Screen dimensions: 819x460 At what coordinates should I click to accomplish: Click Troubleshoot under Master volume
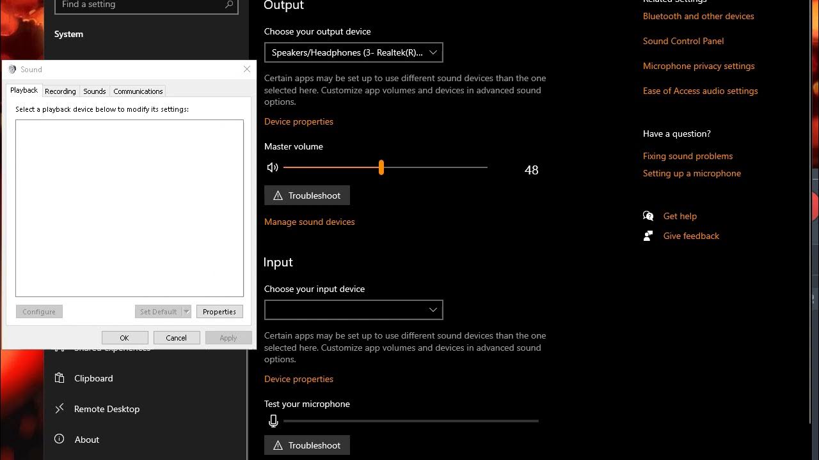pyautogui.click(x=307, y=195)
